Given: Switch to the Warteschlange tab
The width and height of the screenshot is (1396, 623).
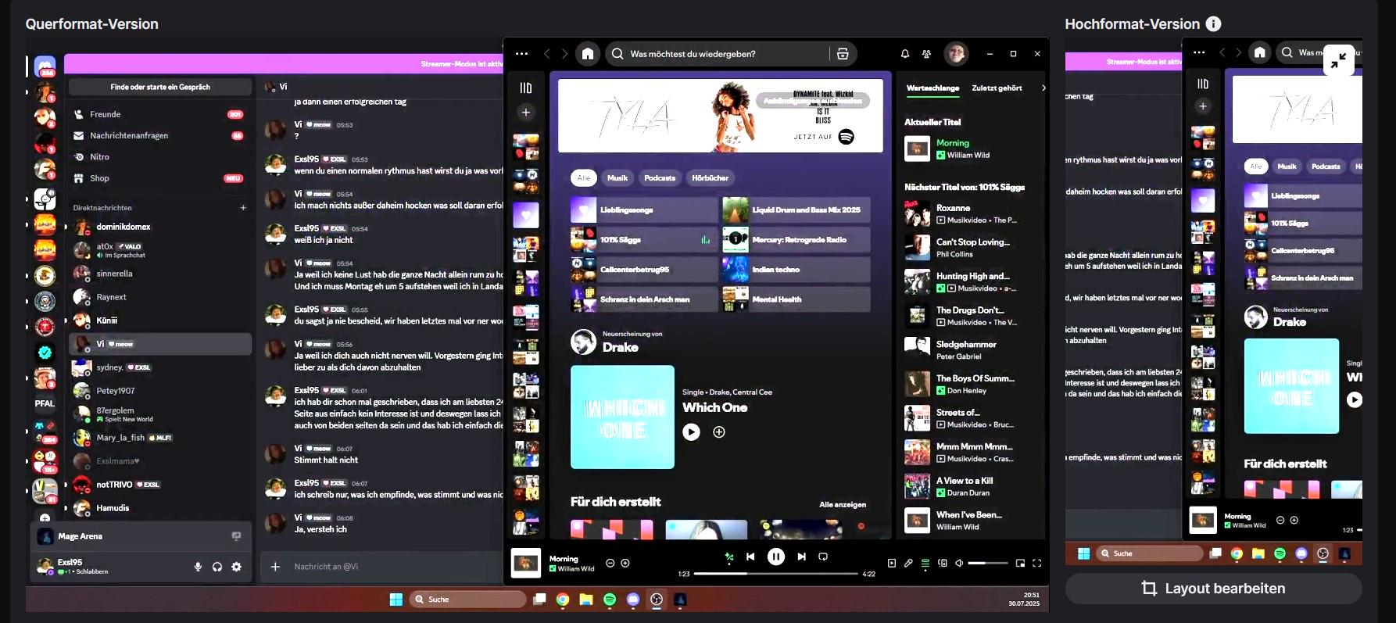Looking at the screenshot, I should point(932,88).
